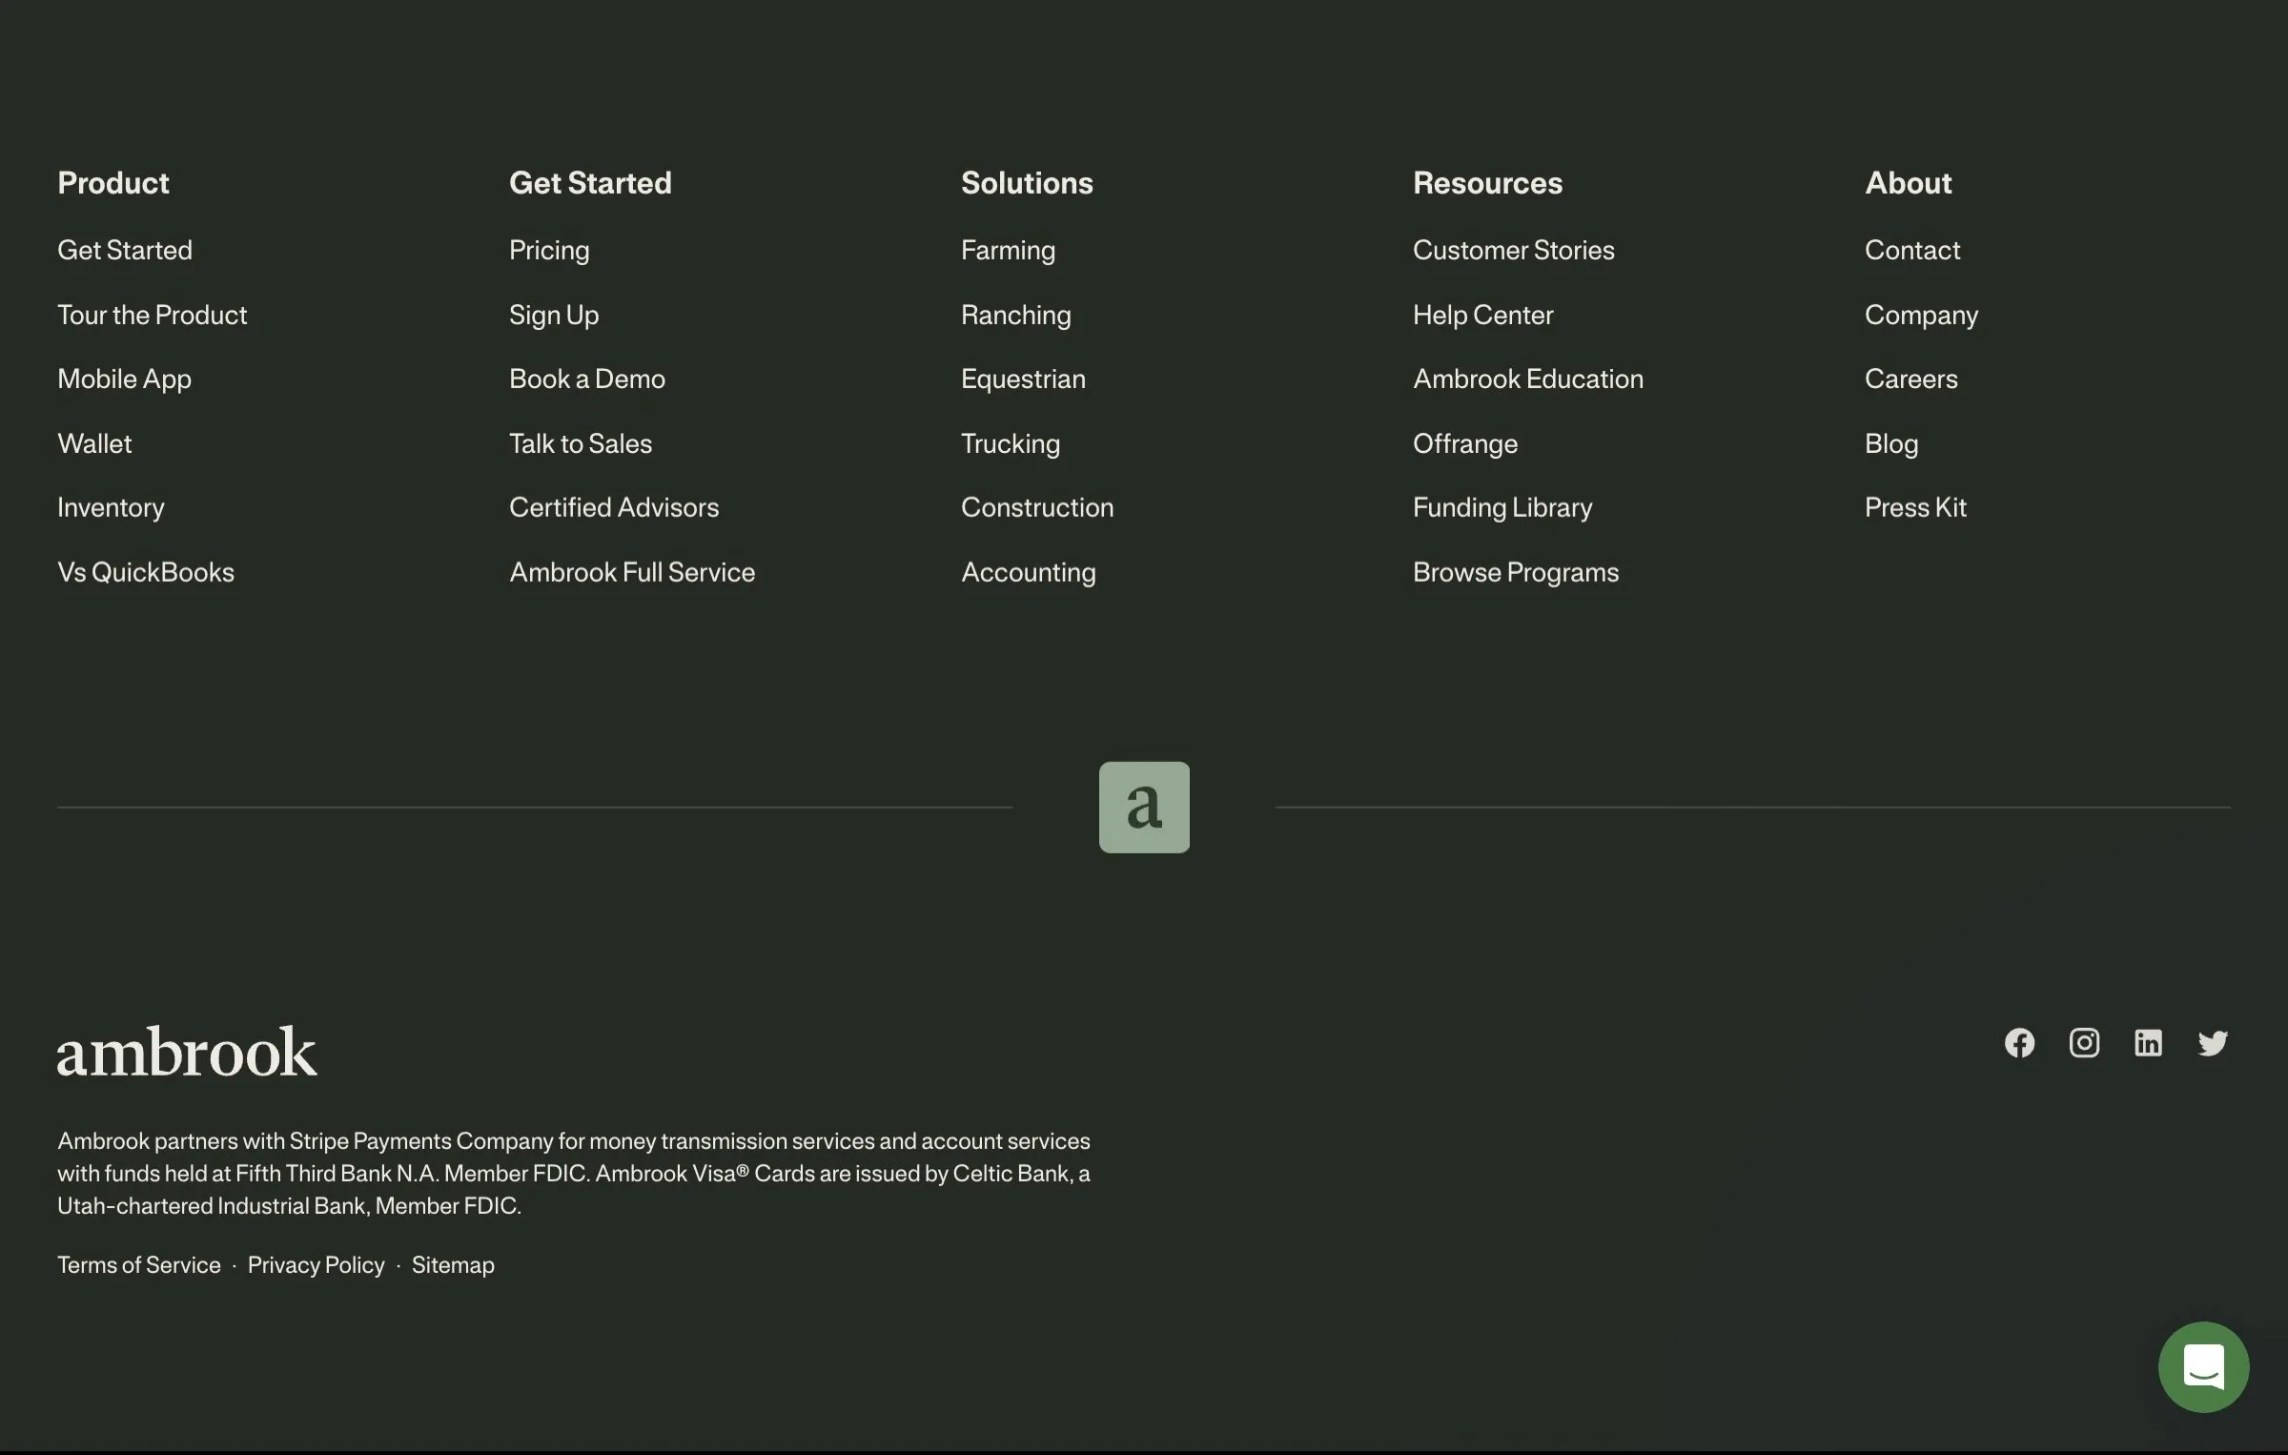
Task: Click the Resources column heading
Action: point(1488,182)
